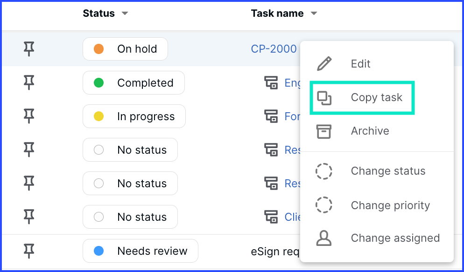Viewport: 464px width, 272px height.
Task: Pin the On hold task row
Action: pyautogui.click(x=28, y=49)
